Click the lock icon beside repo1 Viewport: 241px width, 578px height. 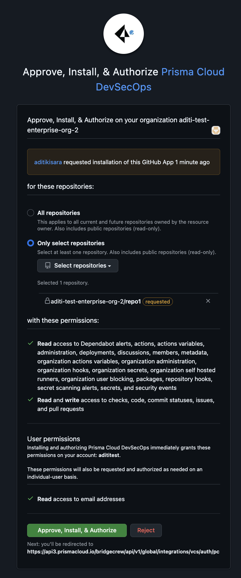coord(47,301)
